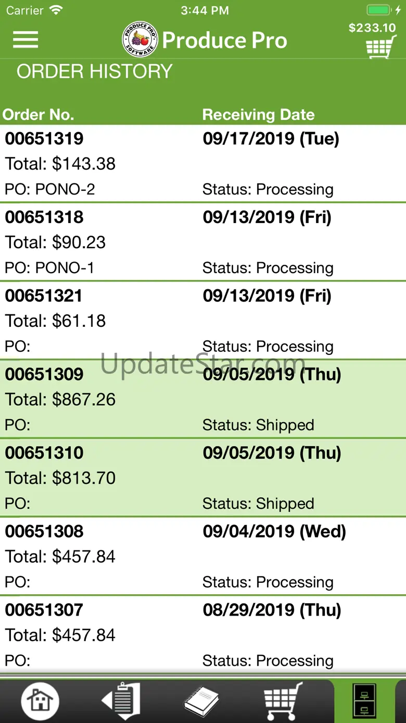
Task: Open order 00651308
Action: [203, 557]
